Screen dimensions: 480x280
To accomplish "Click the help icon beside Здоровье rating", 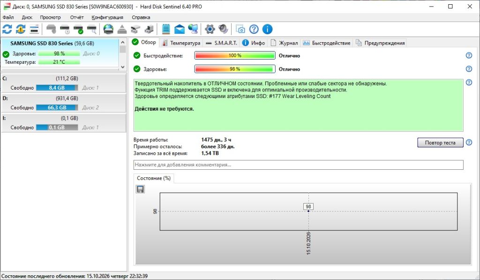I will [469, 69].
